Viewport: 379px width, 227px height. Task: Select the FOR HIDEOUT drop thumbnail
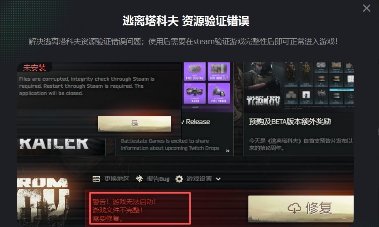tap(219, 72)
